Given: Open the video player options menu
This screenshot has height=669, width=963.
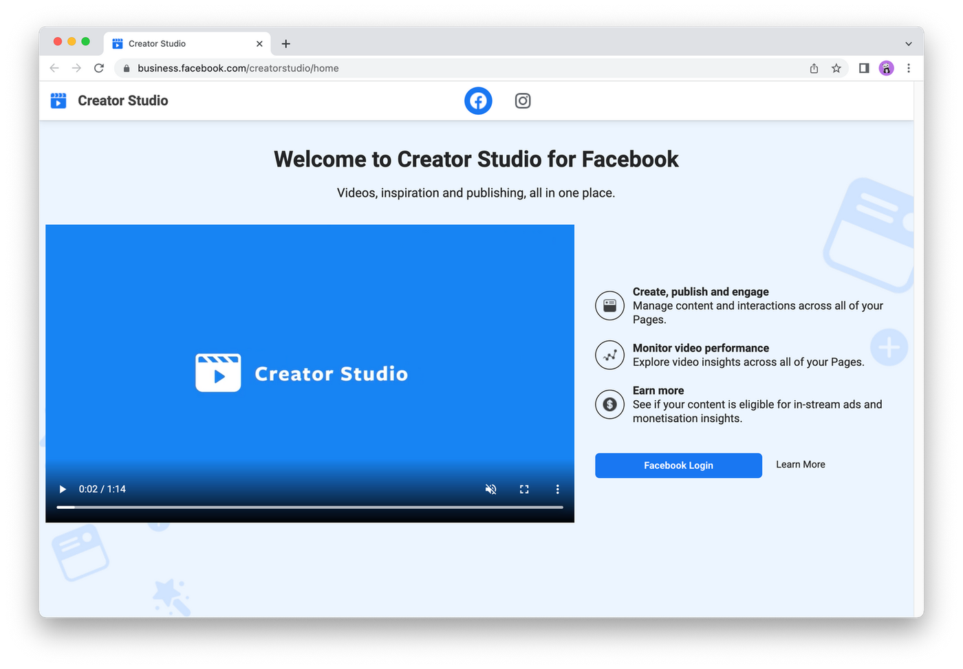Looking at the screenshot, I should pyautogui.click(x=557, y=489).
